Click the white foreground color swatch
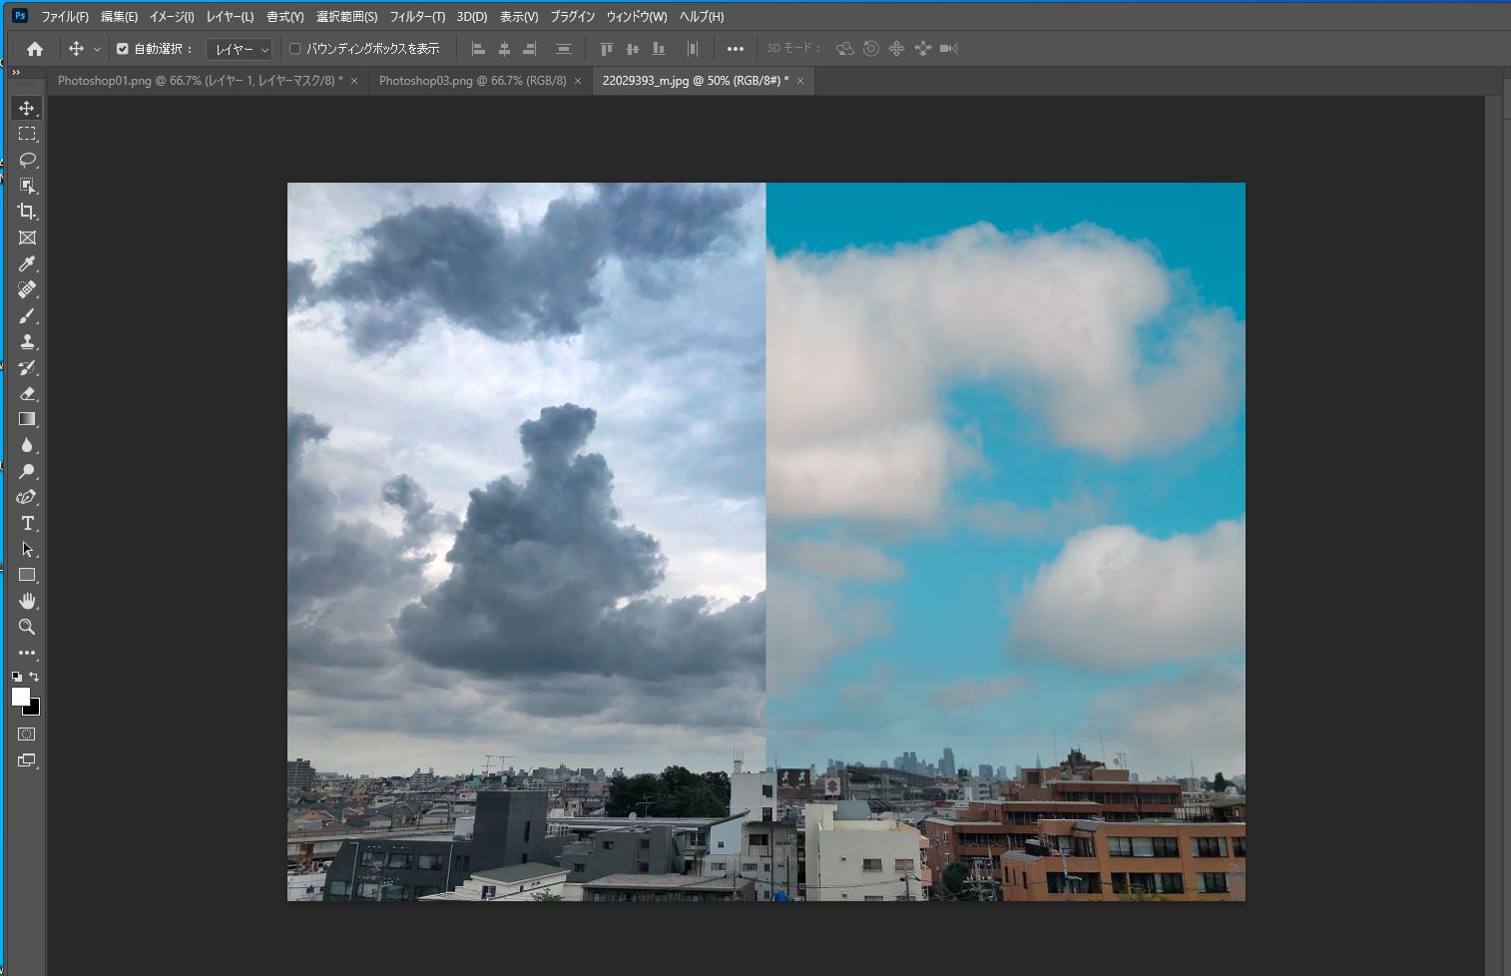This screenshot has width=1511, height=976. 20,697
